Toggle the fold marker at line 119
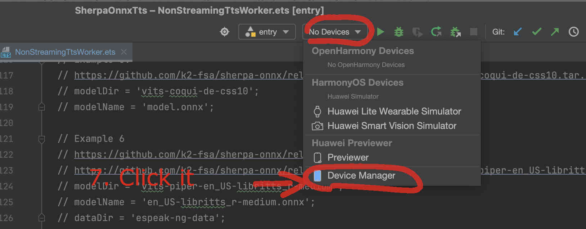This screenshot has height=229, width=586. click(x=42, y=107)
